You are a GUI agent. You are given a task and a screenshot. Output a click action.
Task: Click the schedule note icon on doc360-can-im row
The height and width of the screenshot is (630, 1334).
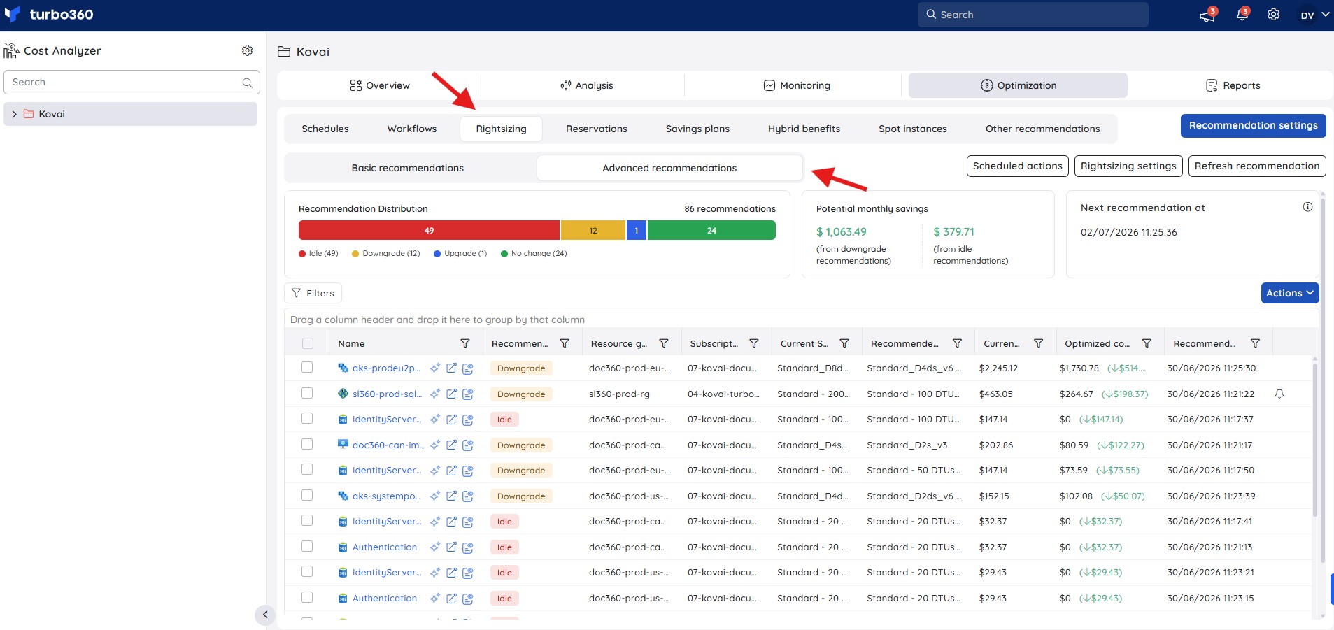[x=468, y=445]
